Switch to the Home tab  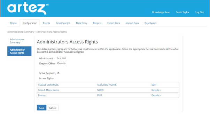click(x=13, y=23)
